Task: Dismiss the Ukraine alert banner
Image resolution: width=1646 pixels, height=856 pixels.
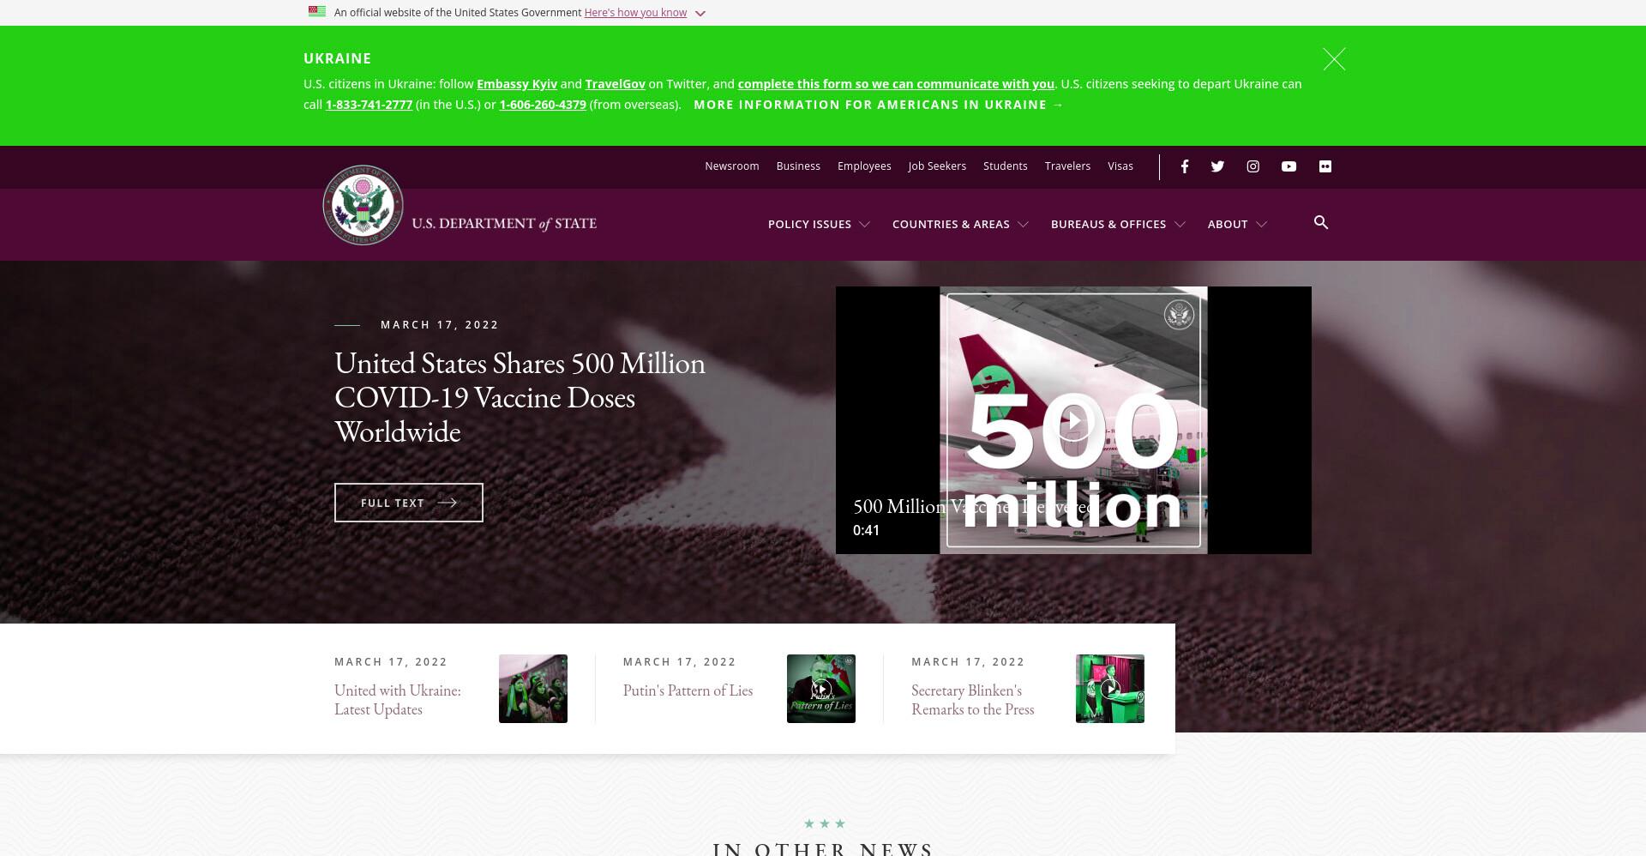Action: pos(1334,59)
